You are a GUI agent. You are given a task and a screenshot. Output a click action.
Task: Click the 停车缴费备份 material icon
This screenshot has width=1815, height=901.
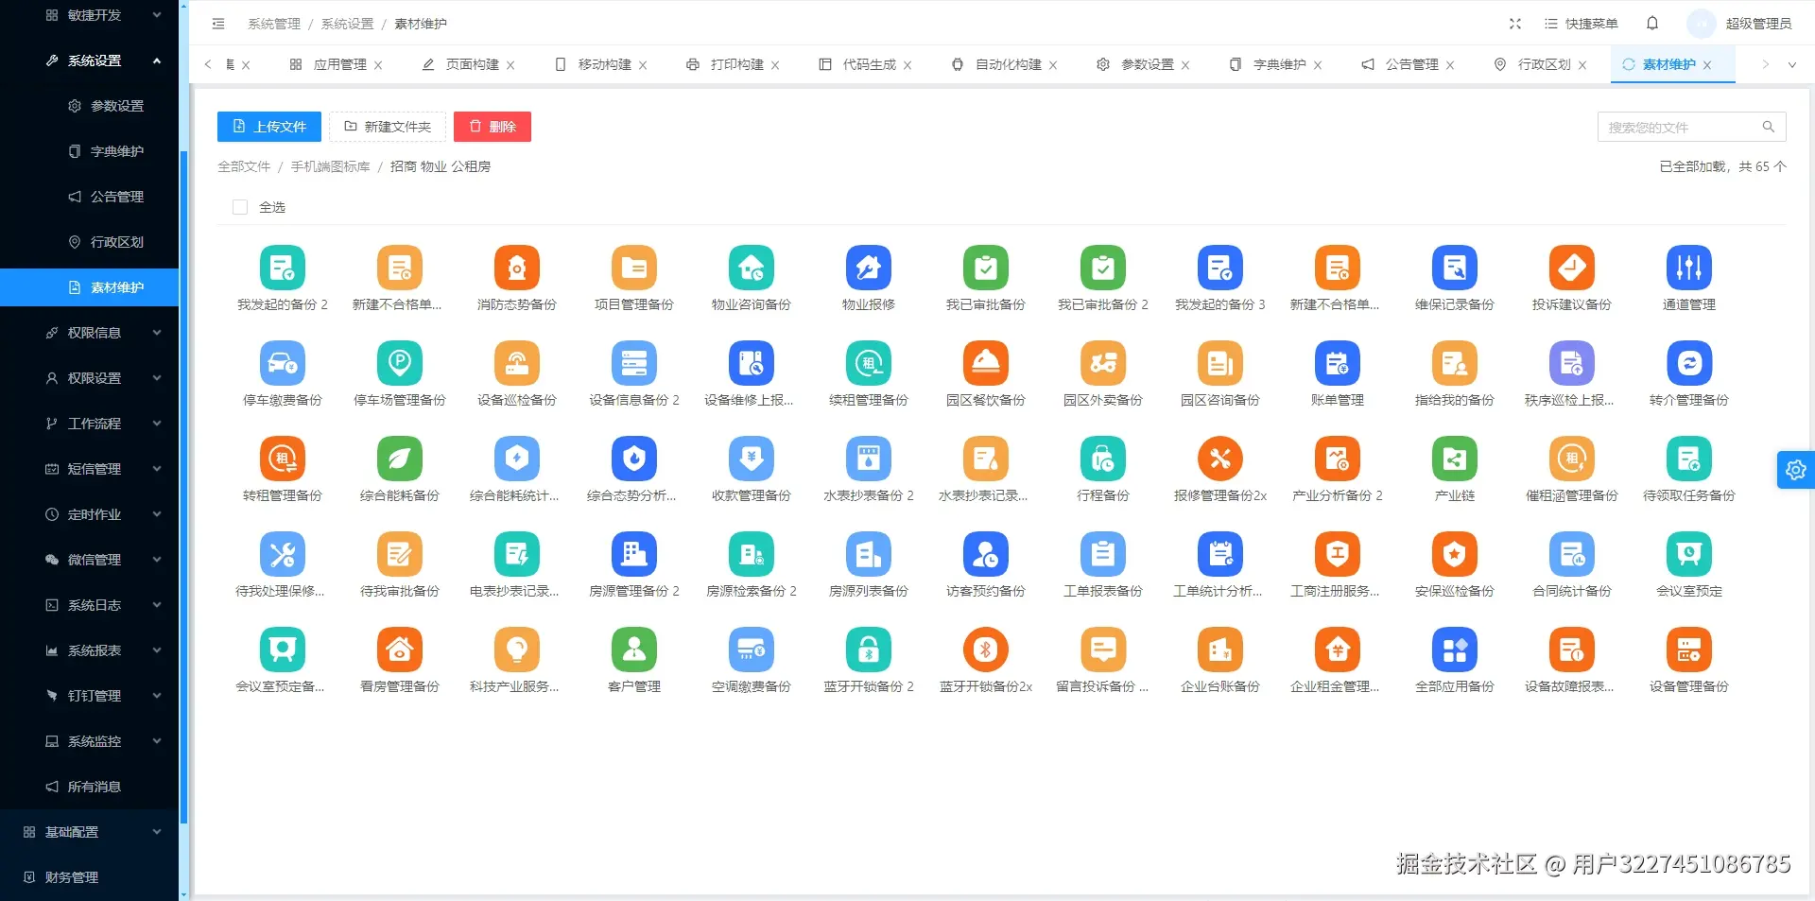coord(283,362)
